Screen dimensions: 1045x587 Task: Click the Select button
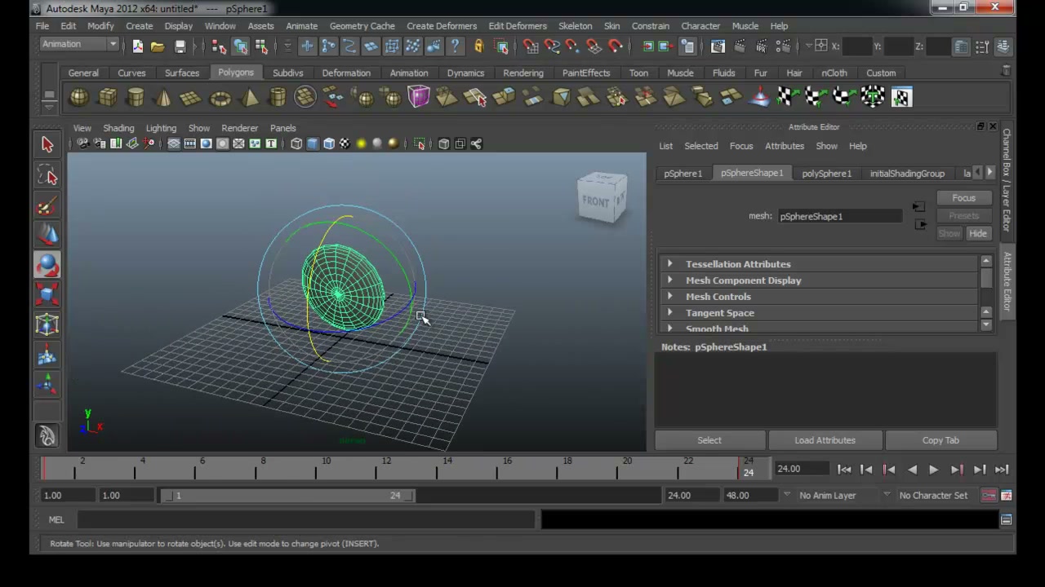pyautogui.click(x=709, y=440)
